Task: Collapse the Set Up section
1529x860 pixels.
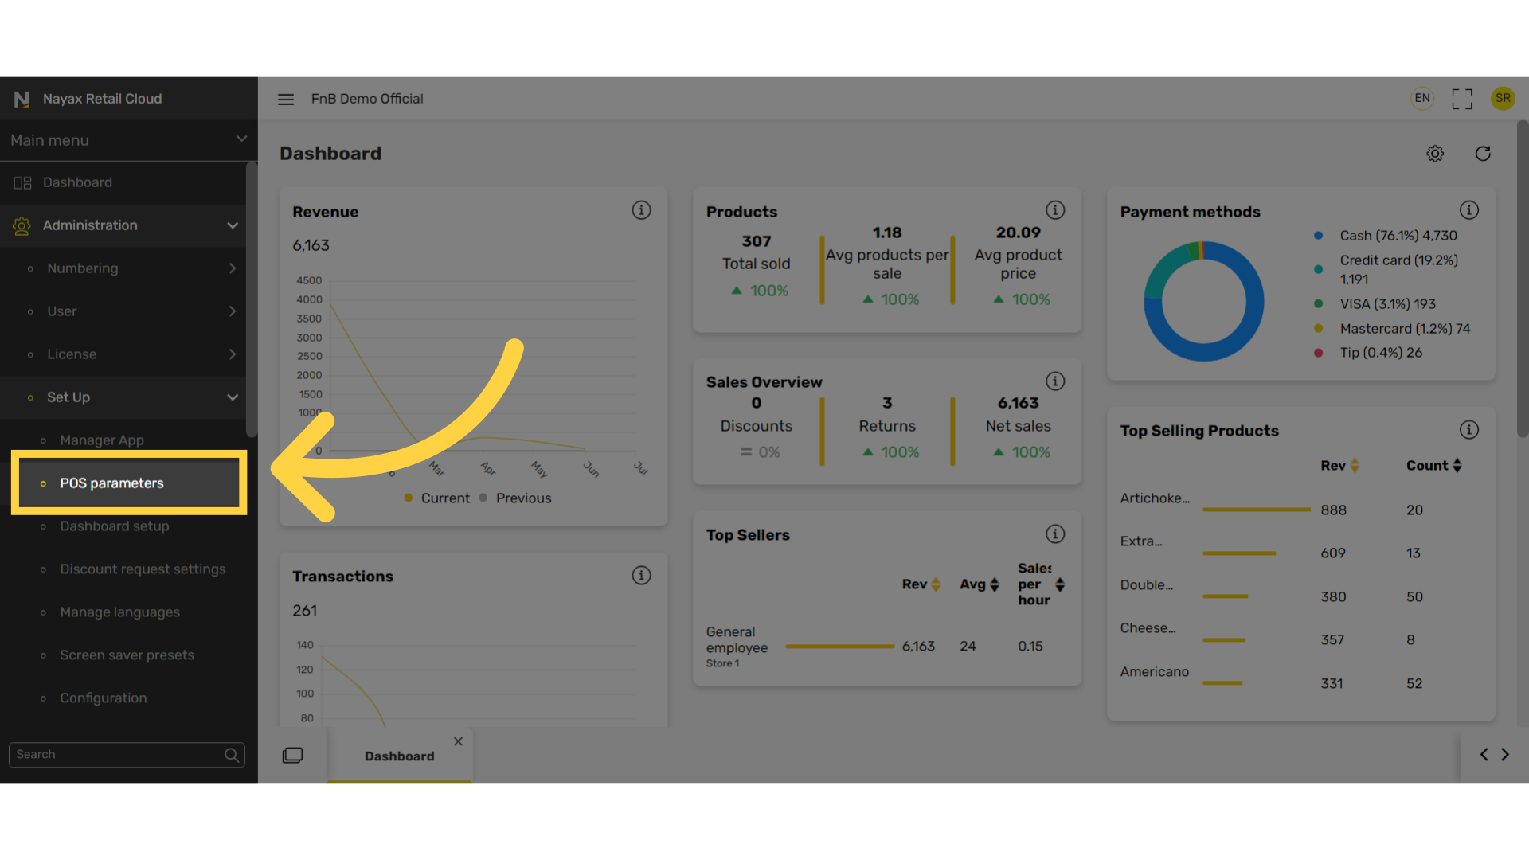Action: pyautogui.click(x=232, y=397)
